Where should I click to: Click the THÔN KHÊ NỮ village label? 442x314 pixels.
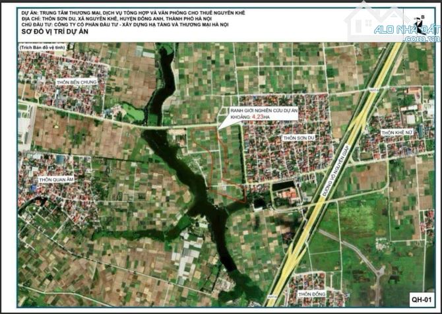[398, 133]
